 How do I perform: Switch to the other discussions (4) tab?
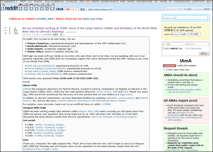[100, 10]
